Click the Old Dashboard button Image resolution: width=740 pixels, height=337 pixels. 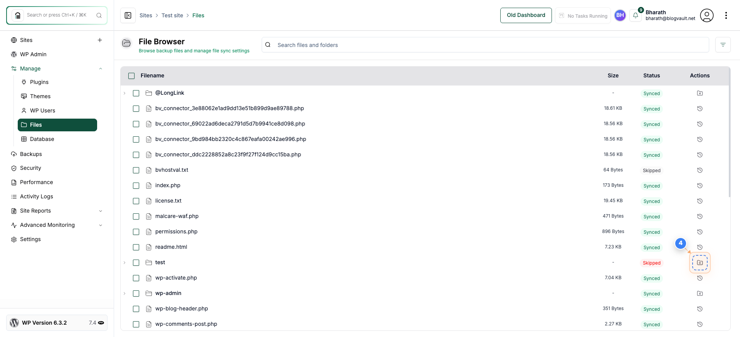click(x=526, y=15)
